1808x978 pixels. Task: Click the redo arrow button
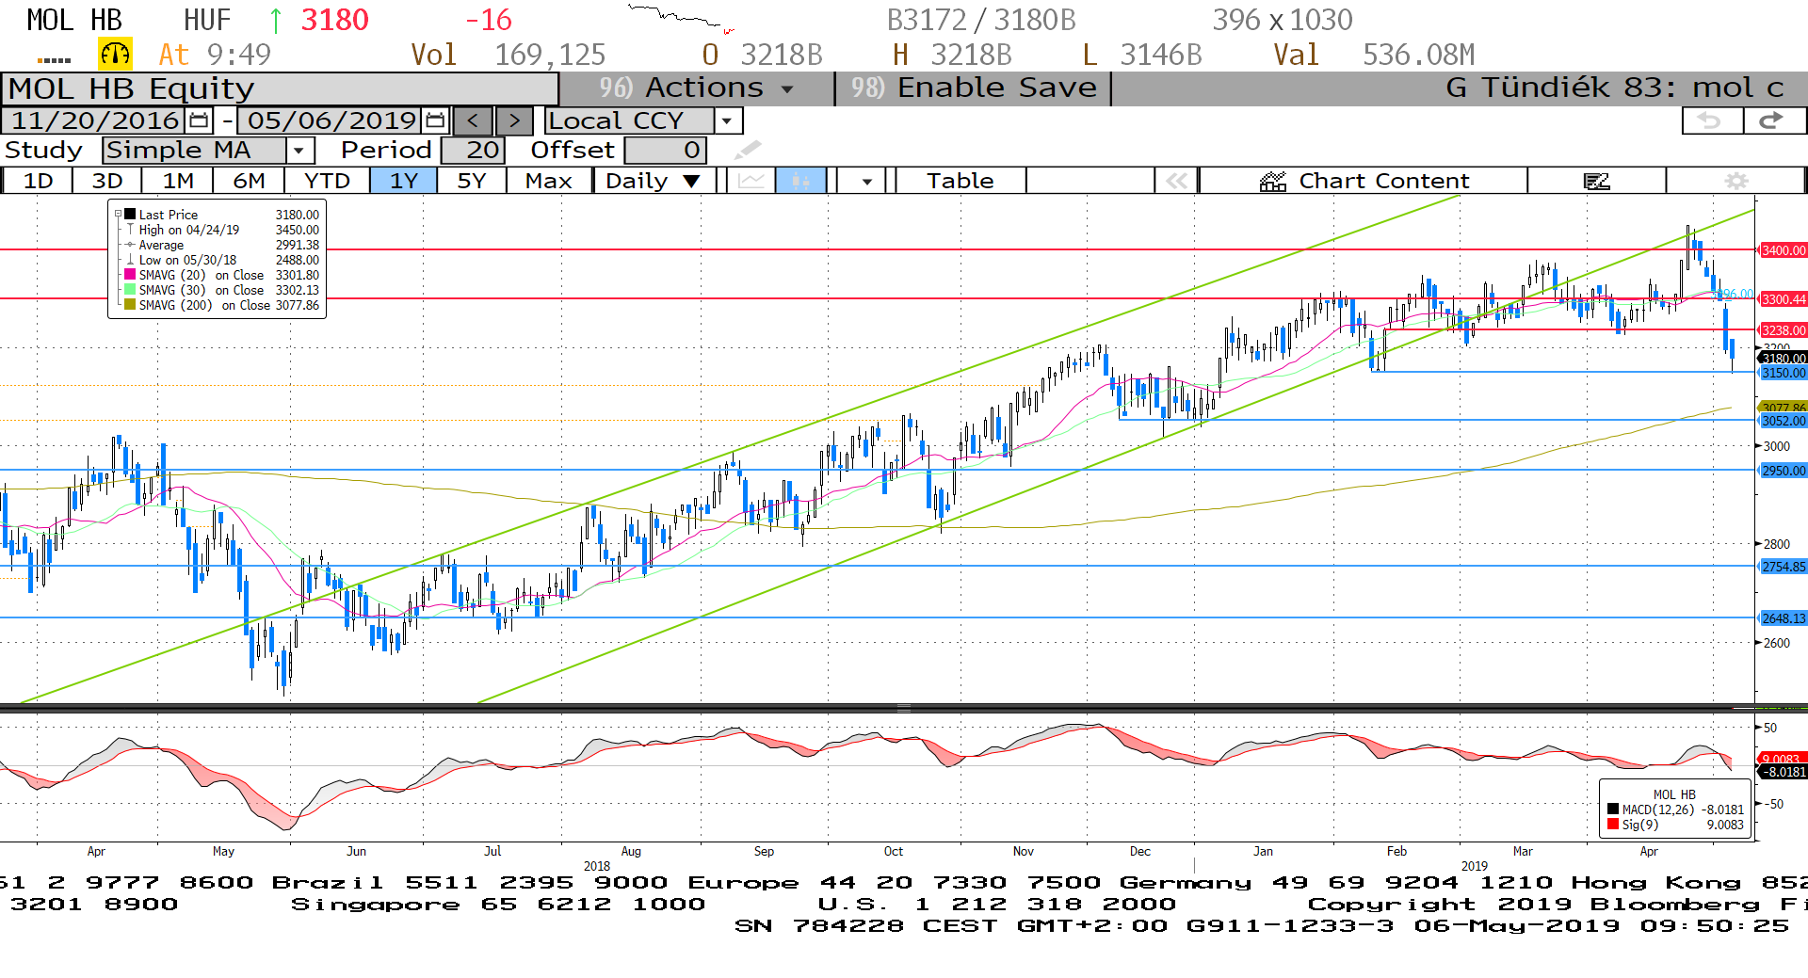click(x=1774, y=120)
